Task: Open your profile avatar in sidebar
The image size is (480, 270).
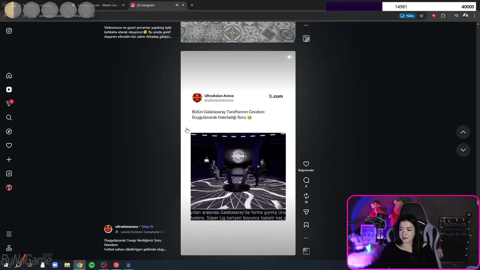Action: click(9, 187)
